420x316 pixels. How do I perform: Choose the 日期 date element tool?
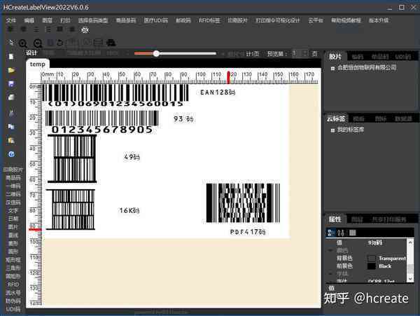point(13,219)
